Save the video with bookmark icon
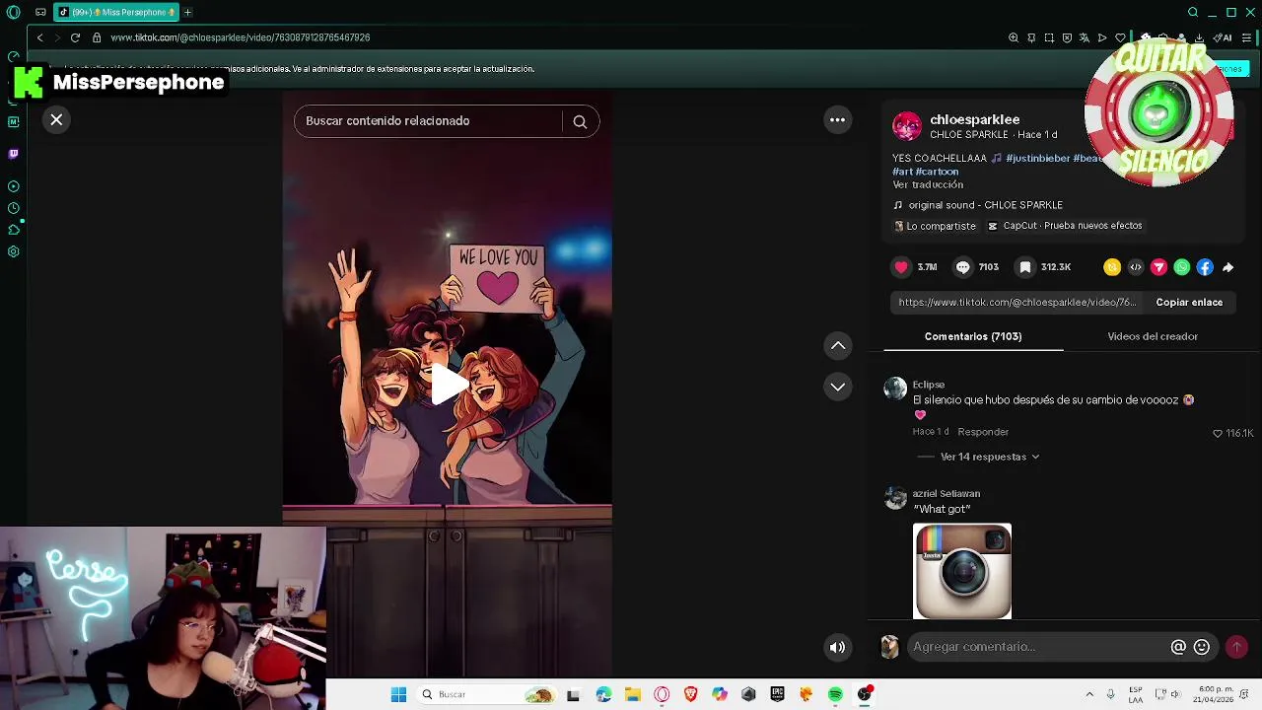 [1025, 267]
